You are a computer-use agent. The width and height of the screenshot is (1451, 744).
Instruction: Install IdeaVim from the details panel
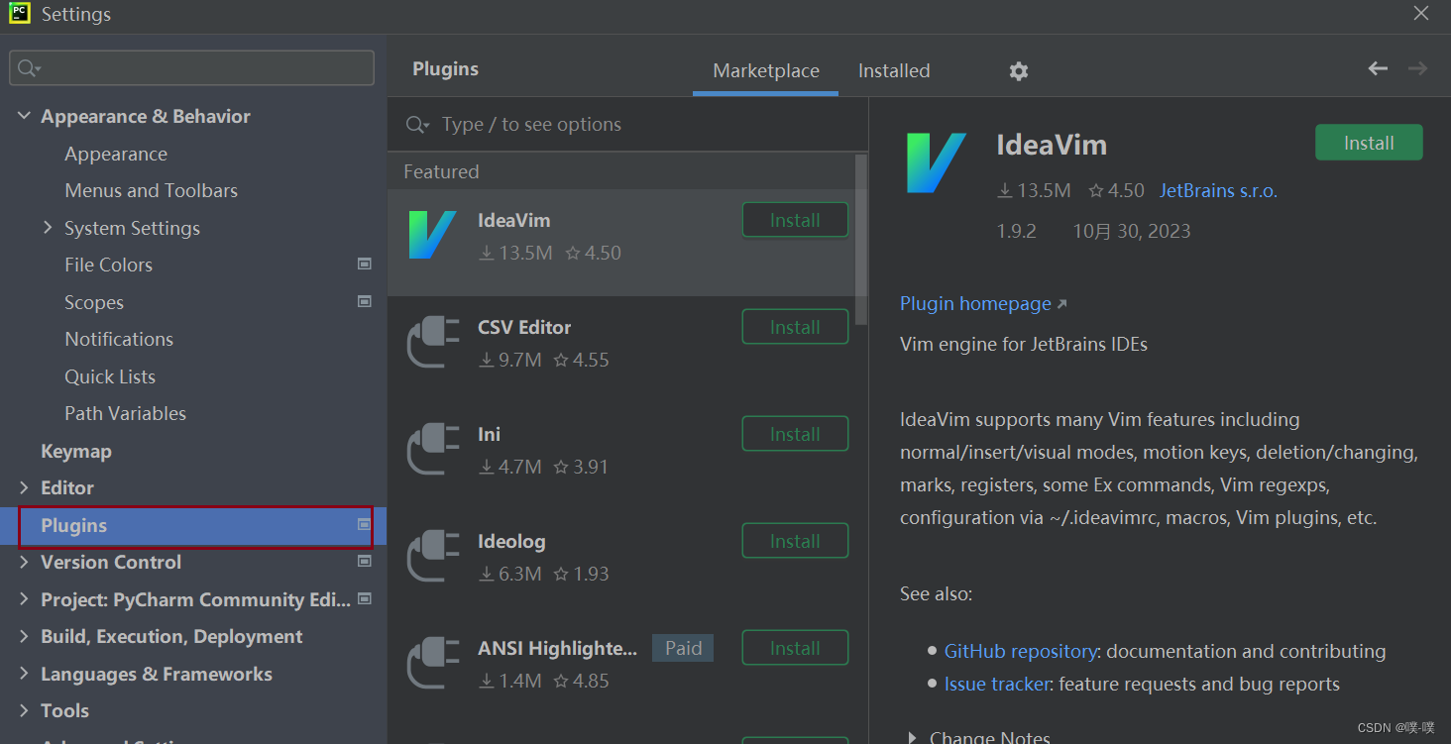(x=1369, y=143)
